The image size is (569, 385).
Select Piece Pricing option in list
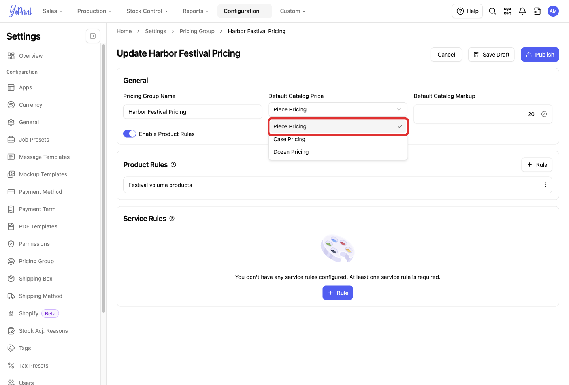(338, 126)
